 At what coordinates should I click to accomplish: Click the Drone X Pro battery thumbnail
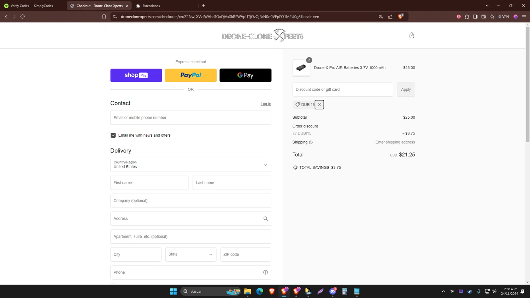(x=301, y=68)
